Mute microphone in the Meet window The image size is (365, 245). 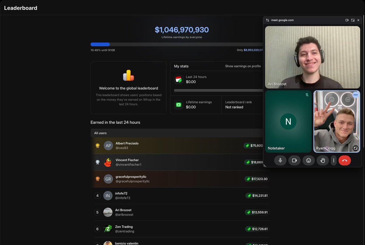pyautogui.click(x=280, y=160)
